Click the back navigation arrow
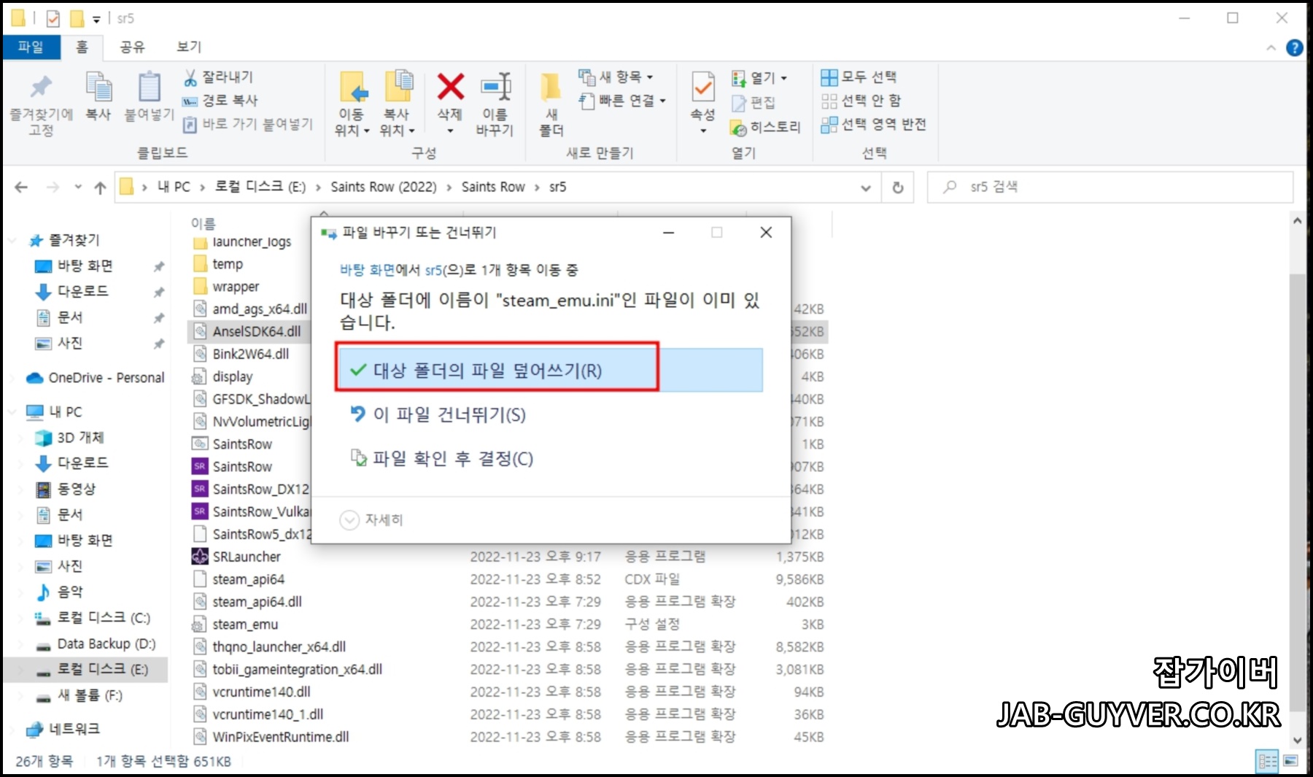The height and width of the screenshot is (777, 1313). [x=21, y=188]
